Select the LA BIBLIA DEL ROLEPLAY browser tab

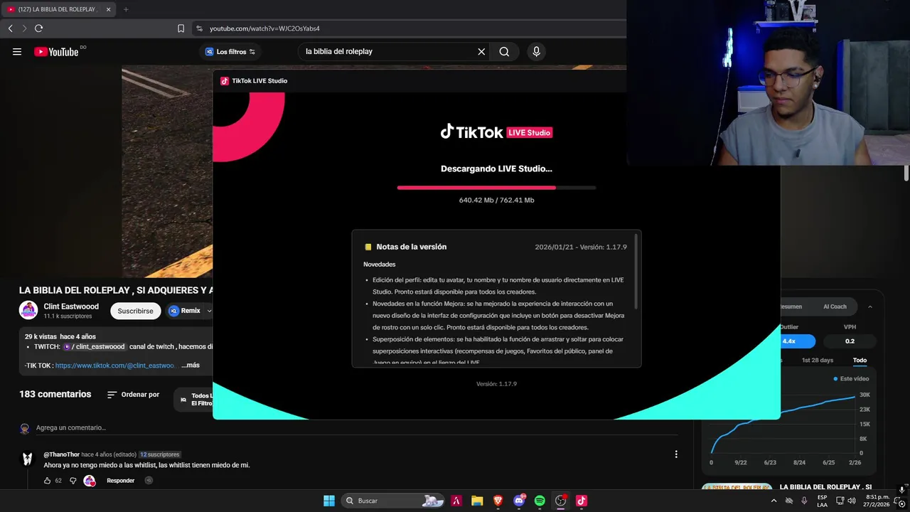[x=58, y=9]
